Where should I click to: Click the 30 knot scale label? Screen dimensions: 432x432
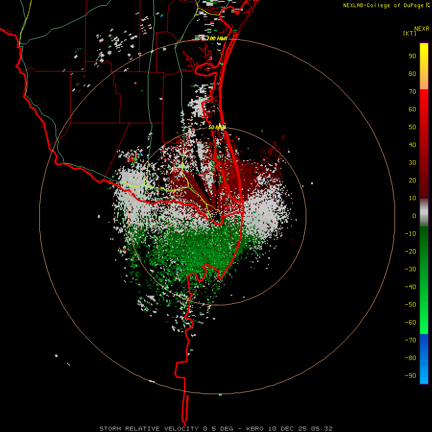[412, 163]
